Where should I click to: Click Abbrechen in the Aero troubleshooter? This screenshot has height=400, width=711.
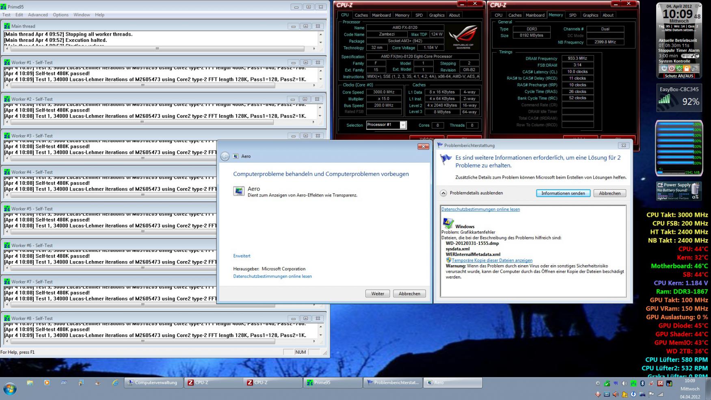[409, 294]
